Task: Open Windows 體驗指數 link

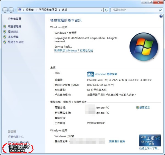Action: tap(106, 74)
